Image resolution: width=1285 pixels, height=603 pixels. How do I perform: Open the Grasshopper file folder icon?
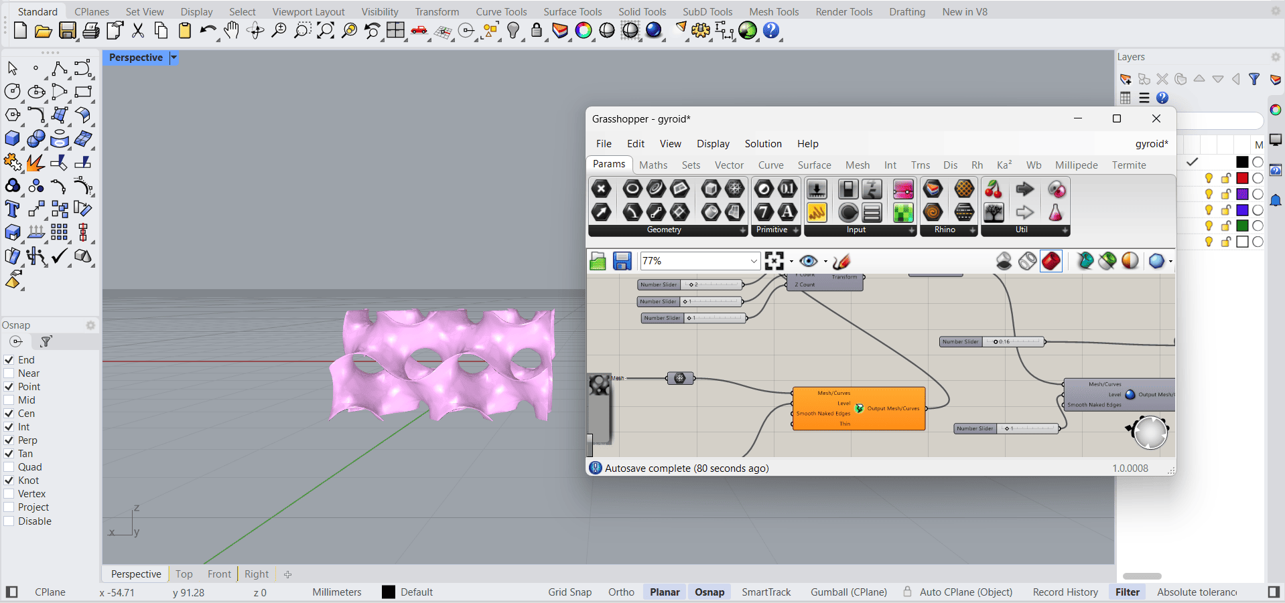point(598,261)
